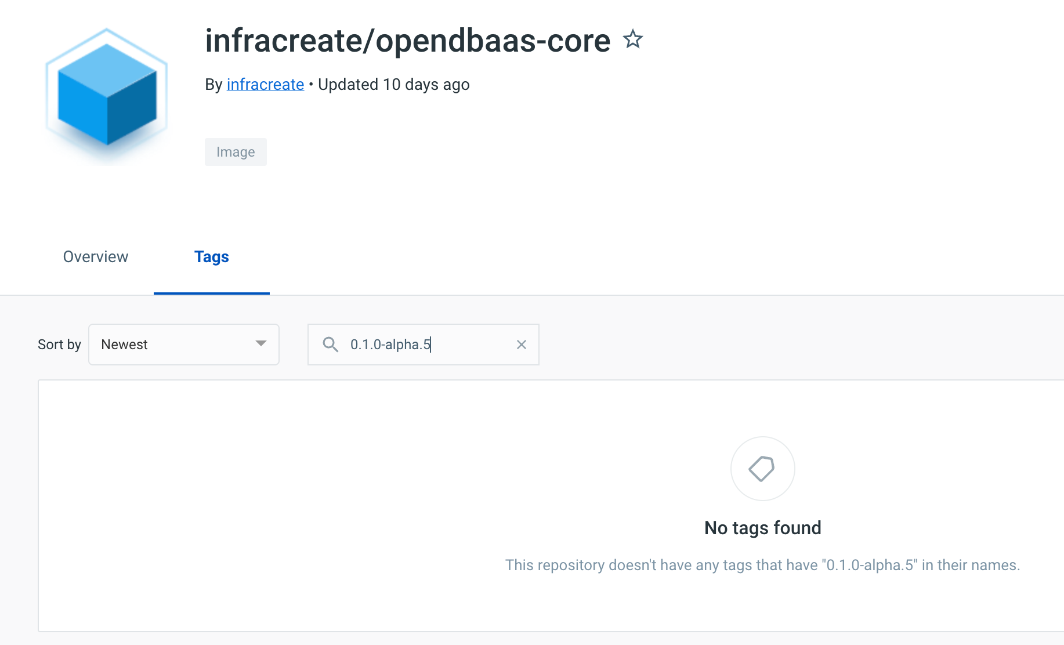Switch to the Overview tab
Image resolution: width=1064 pixels, height=645 pixels.
pos(95,257)
